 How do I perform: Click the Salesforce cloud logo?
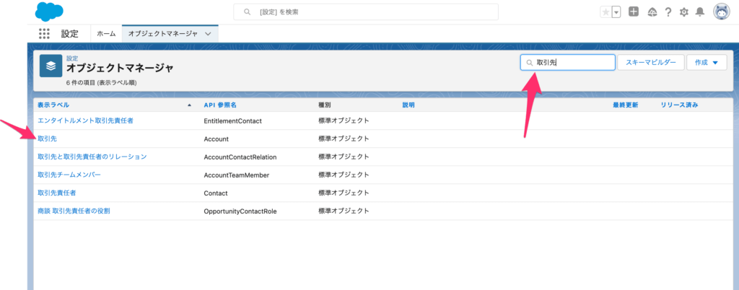click(x=48, y=12)
